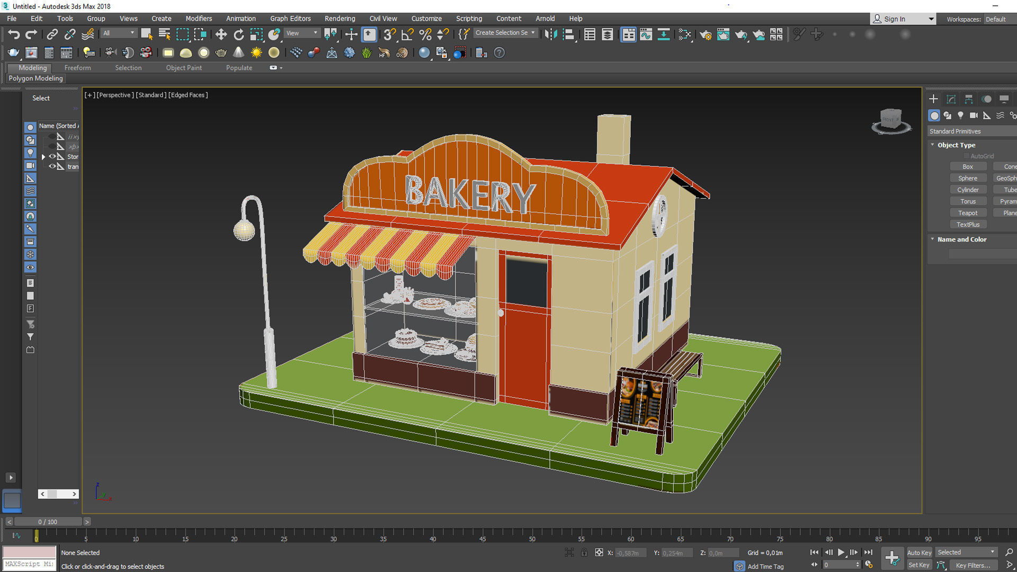Image resolution: width=1017 pixels, height=572 pixels.
Task: Click the Mirror tool icon
Action: (551, 34)
